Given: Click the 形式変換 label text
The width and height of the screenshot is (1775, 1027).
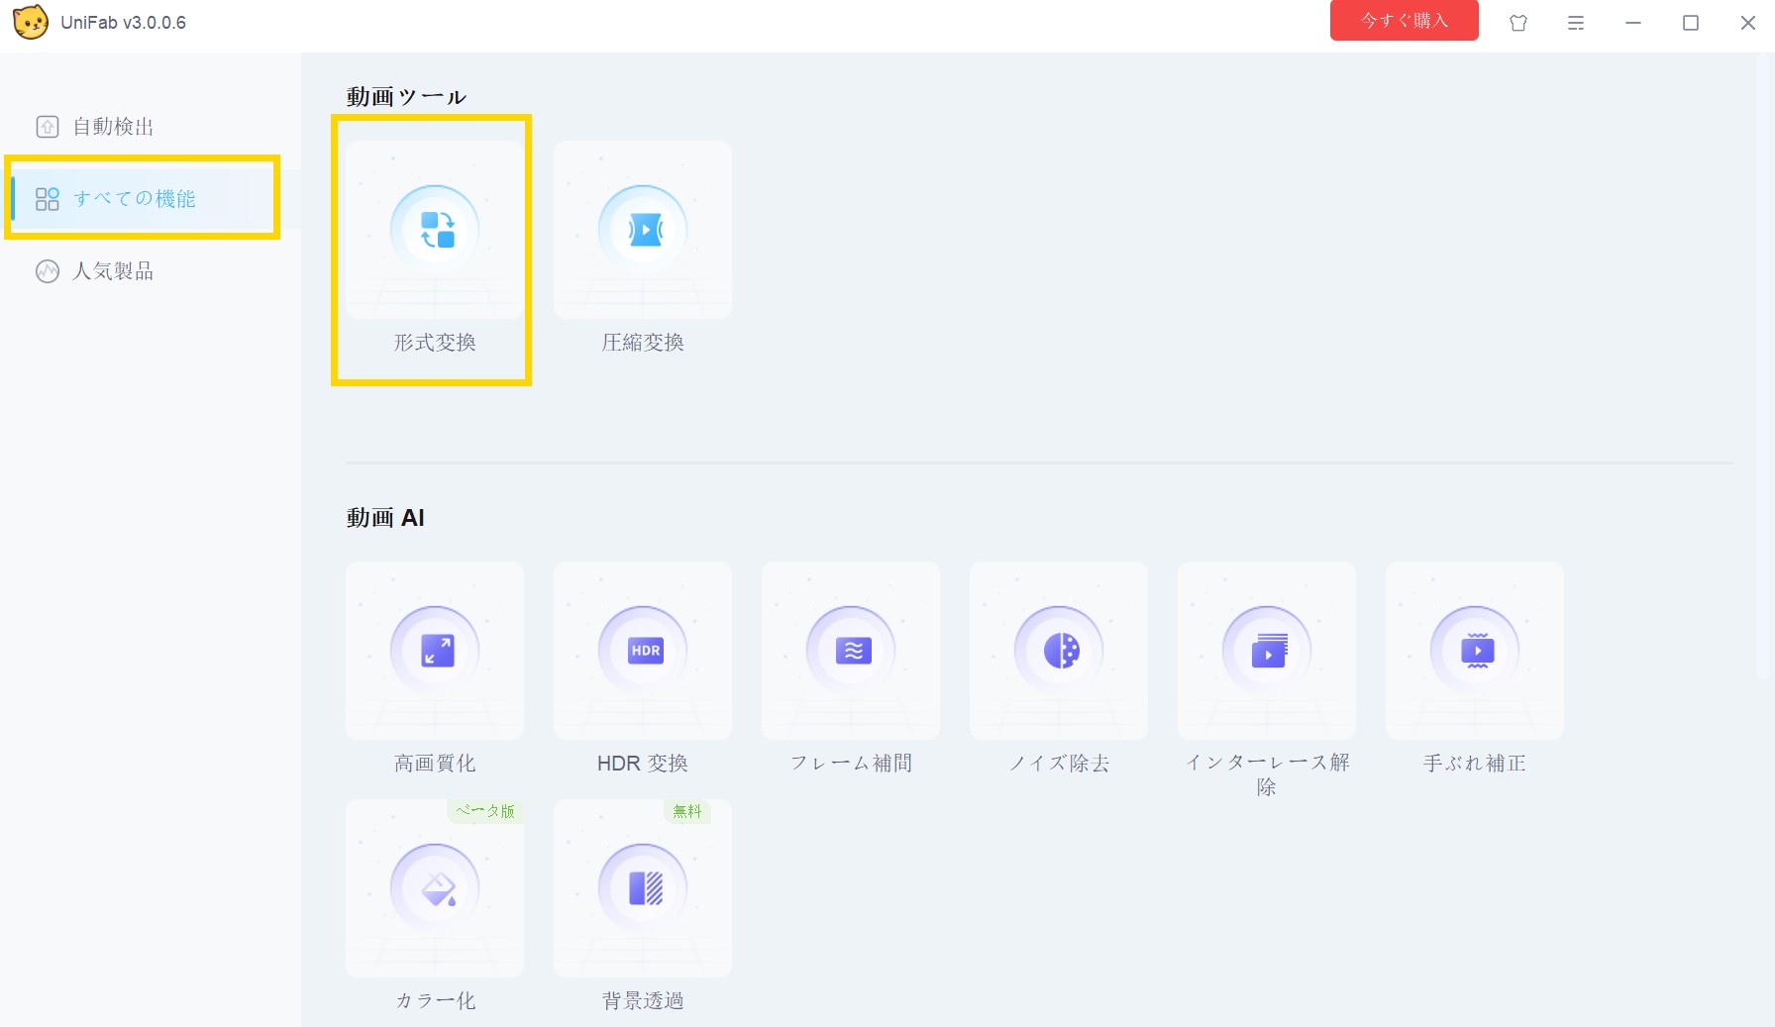Looking at the screenshot, I should (435, 343).
